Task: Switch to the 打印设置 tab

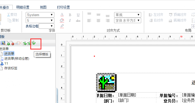Action: point(64,7)
